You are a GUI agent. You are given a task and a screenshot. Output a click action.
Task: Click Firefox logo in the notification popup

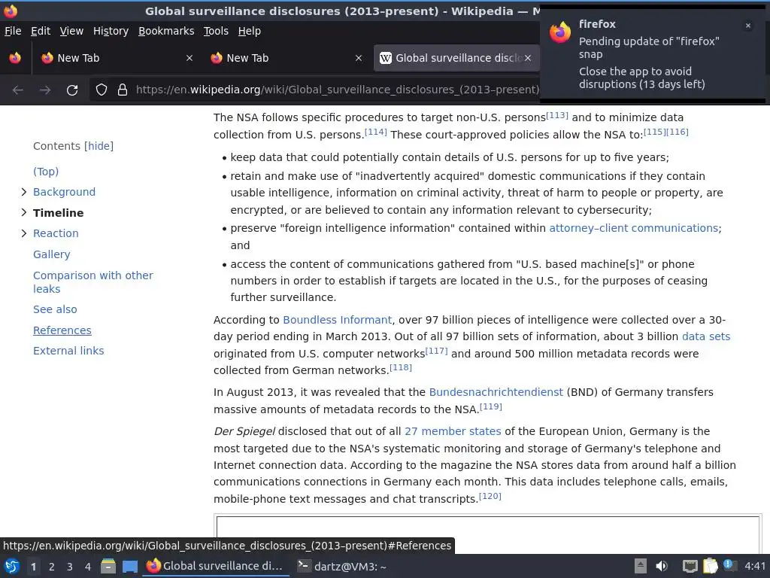click(x=560, y=32)
